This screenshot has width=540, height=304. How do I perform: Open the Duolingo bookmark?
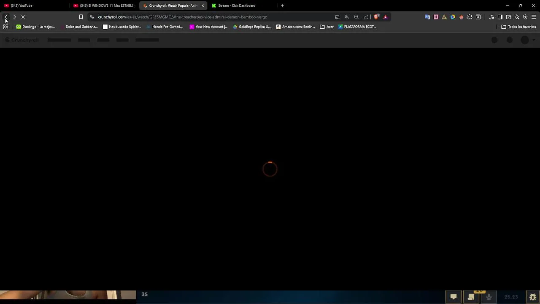point(35,27)
